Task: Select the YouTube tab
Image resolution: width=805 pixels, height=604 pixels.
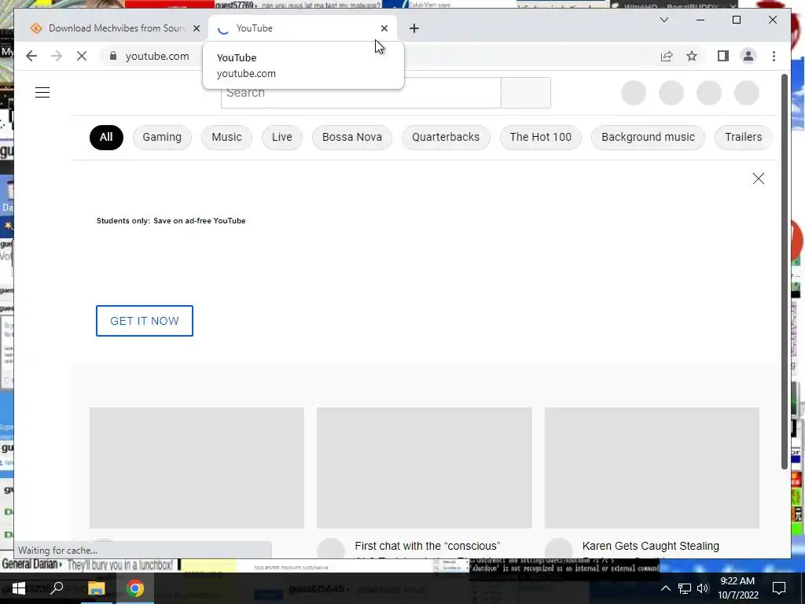Action: 303,28
